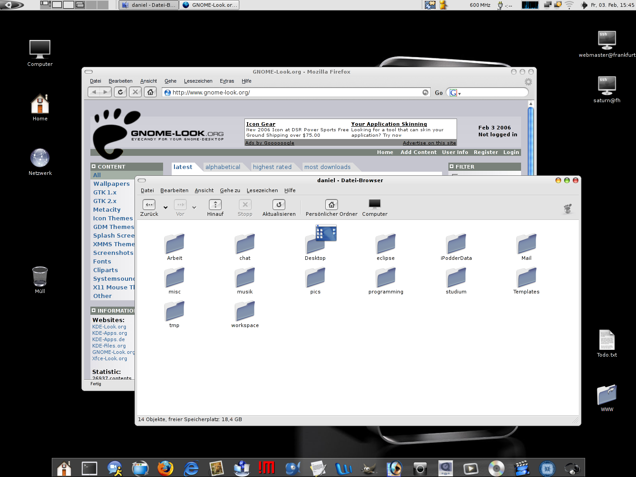This screenshot has width=636, height=477.
Task: Click Fonts category link
Action: coord(102,261)
